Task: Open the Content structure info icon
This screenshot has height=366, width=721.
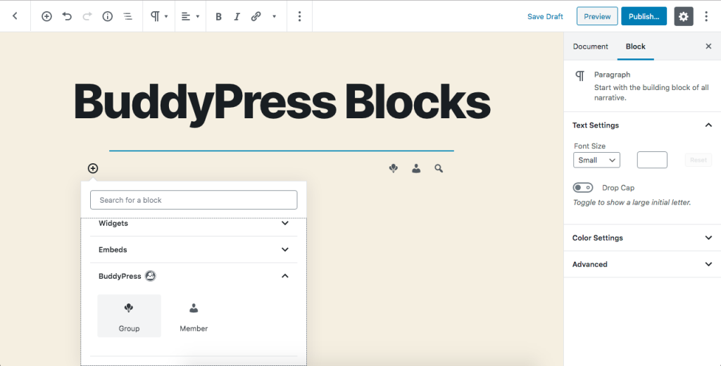Action: pyautogui.click(x=107, y=16)
